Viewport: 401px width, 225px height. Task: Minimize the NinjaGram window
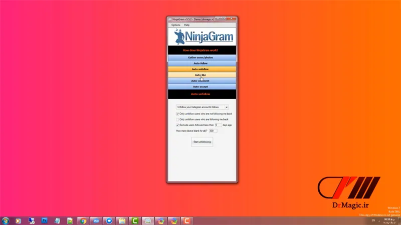point(218,18)
